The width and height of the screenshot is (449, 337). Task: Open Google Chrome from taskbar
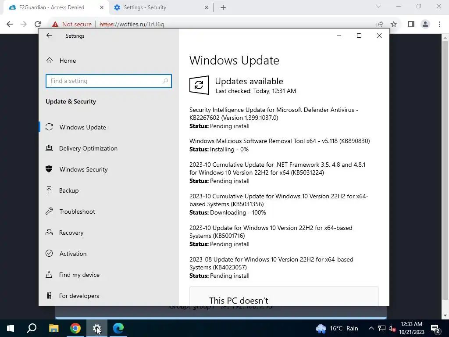point(75,328)
